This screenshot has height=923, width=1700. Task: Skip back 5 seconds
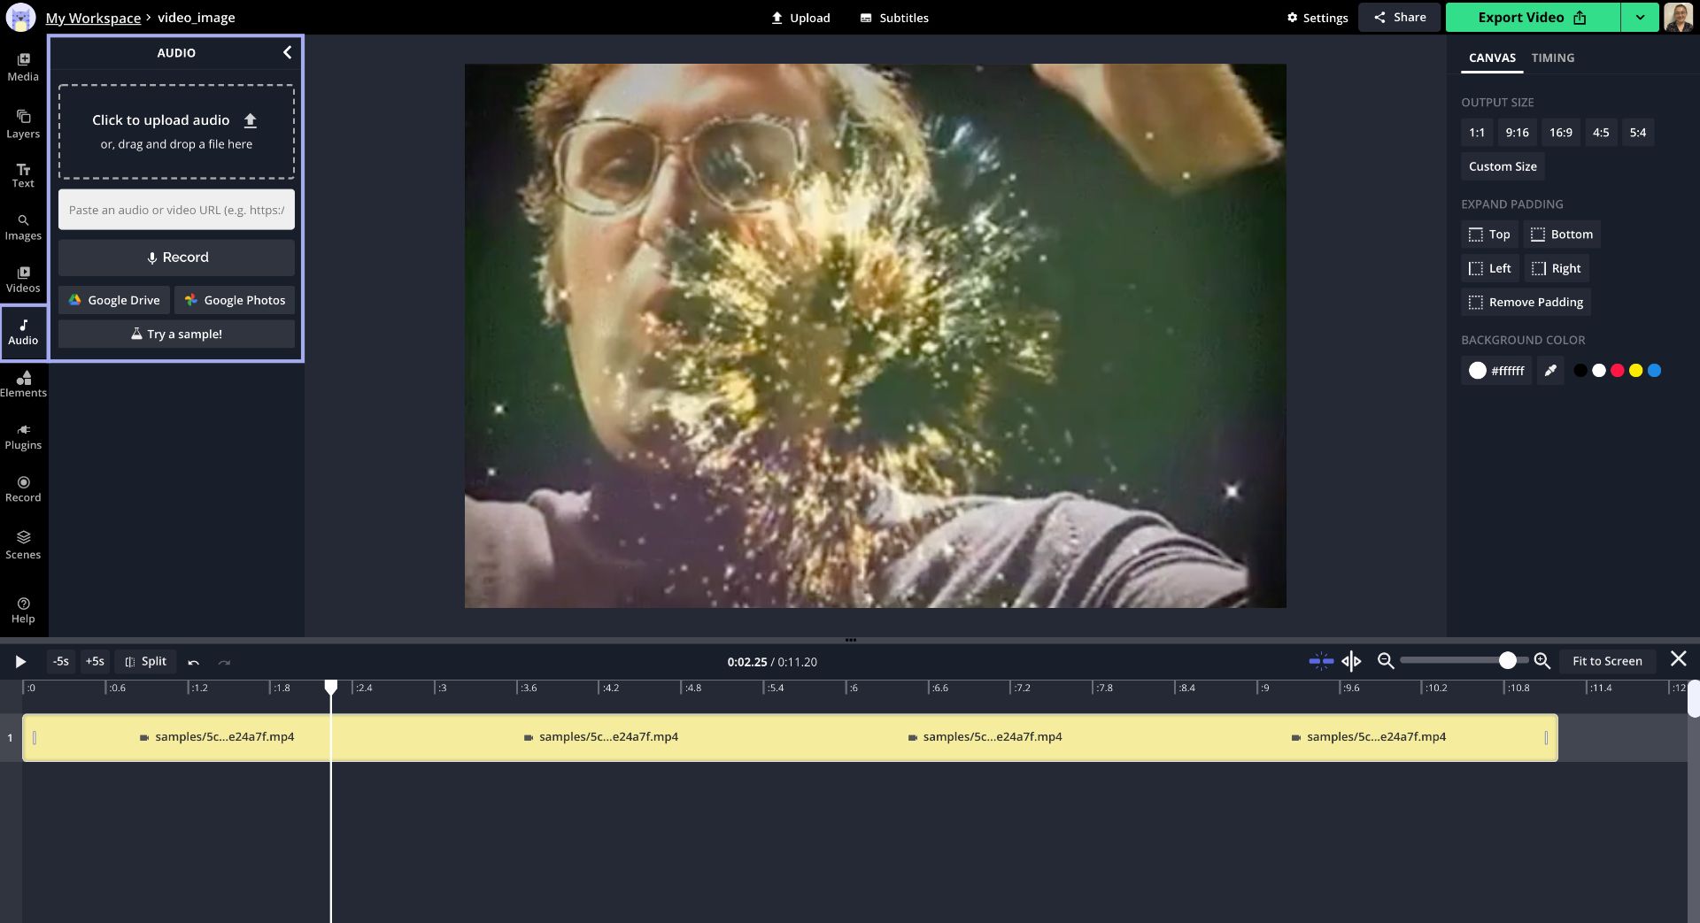coord(61,661)
